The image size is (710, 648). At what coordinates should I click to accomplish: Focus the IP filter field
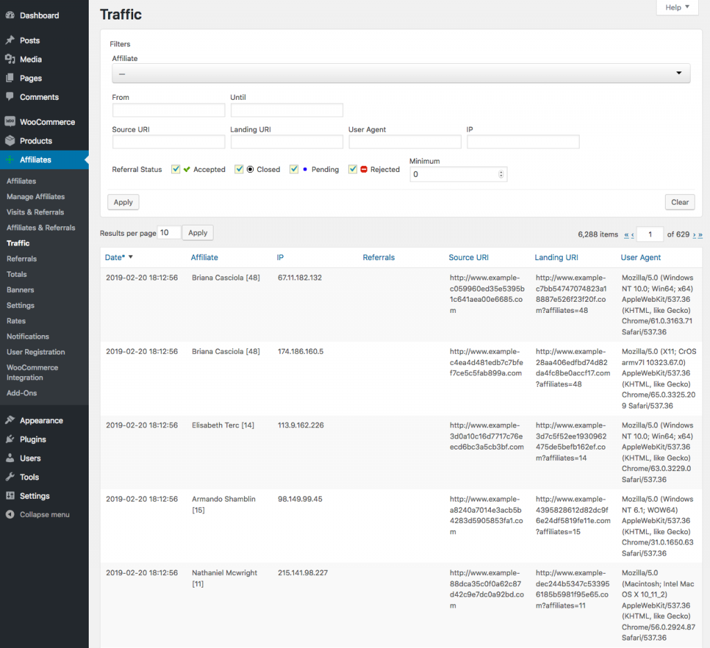tap(523, 142)
